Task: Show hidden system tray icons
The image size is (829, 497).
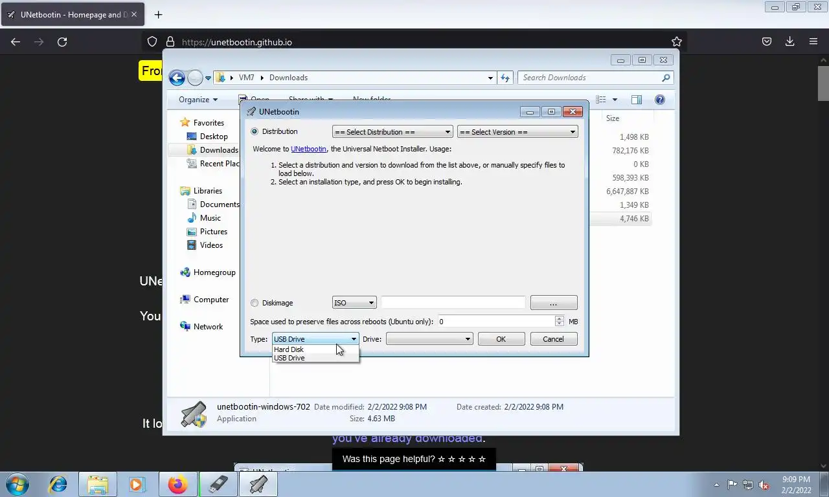Action: 716,485
